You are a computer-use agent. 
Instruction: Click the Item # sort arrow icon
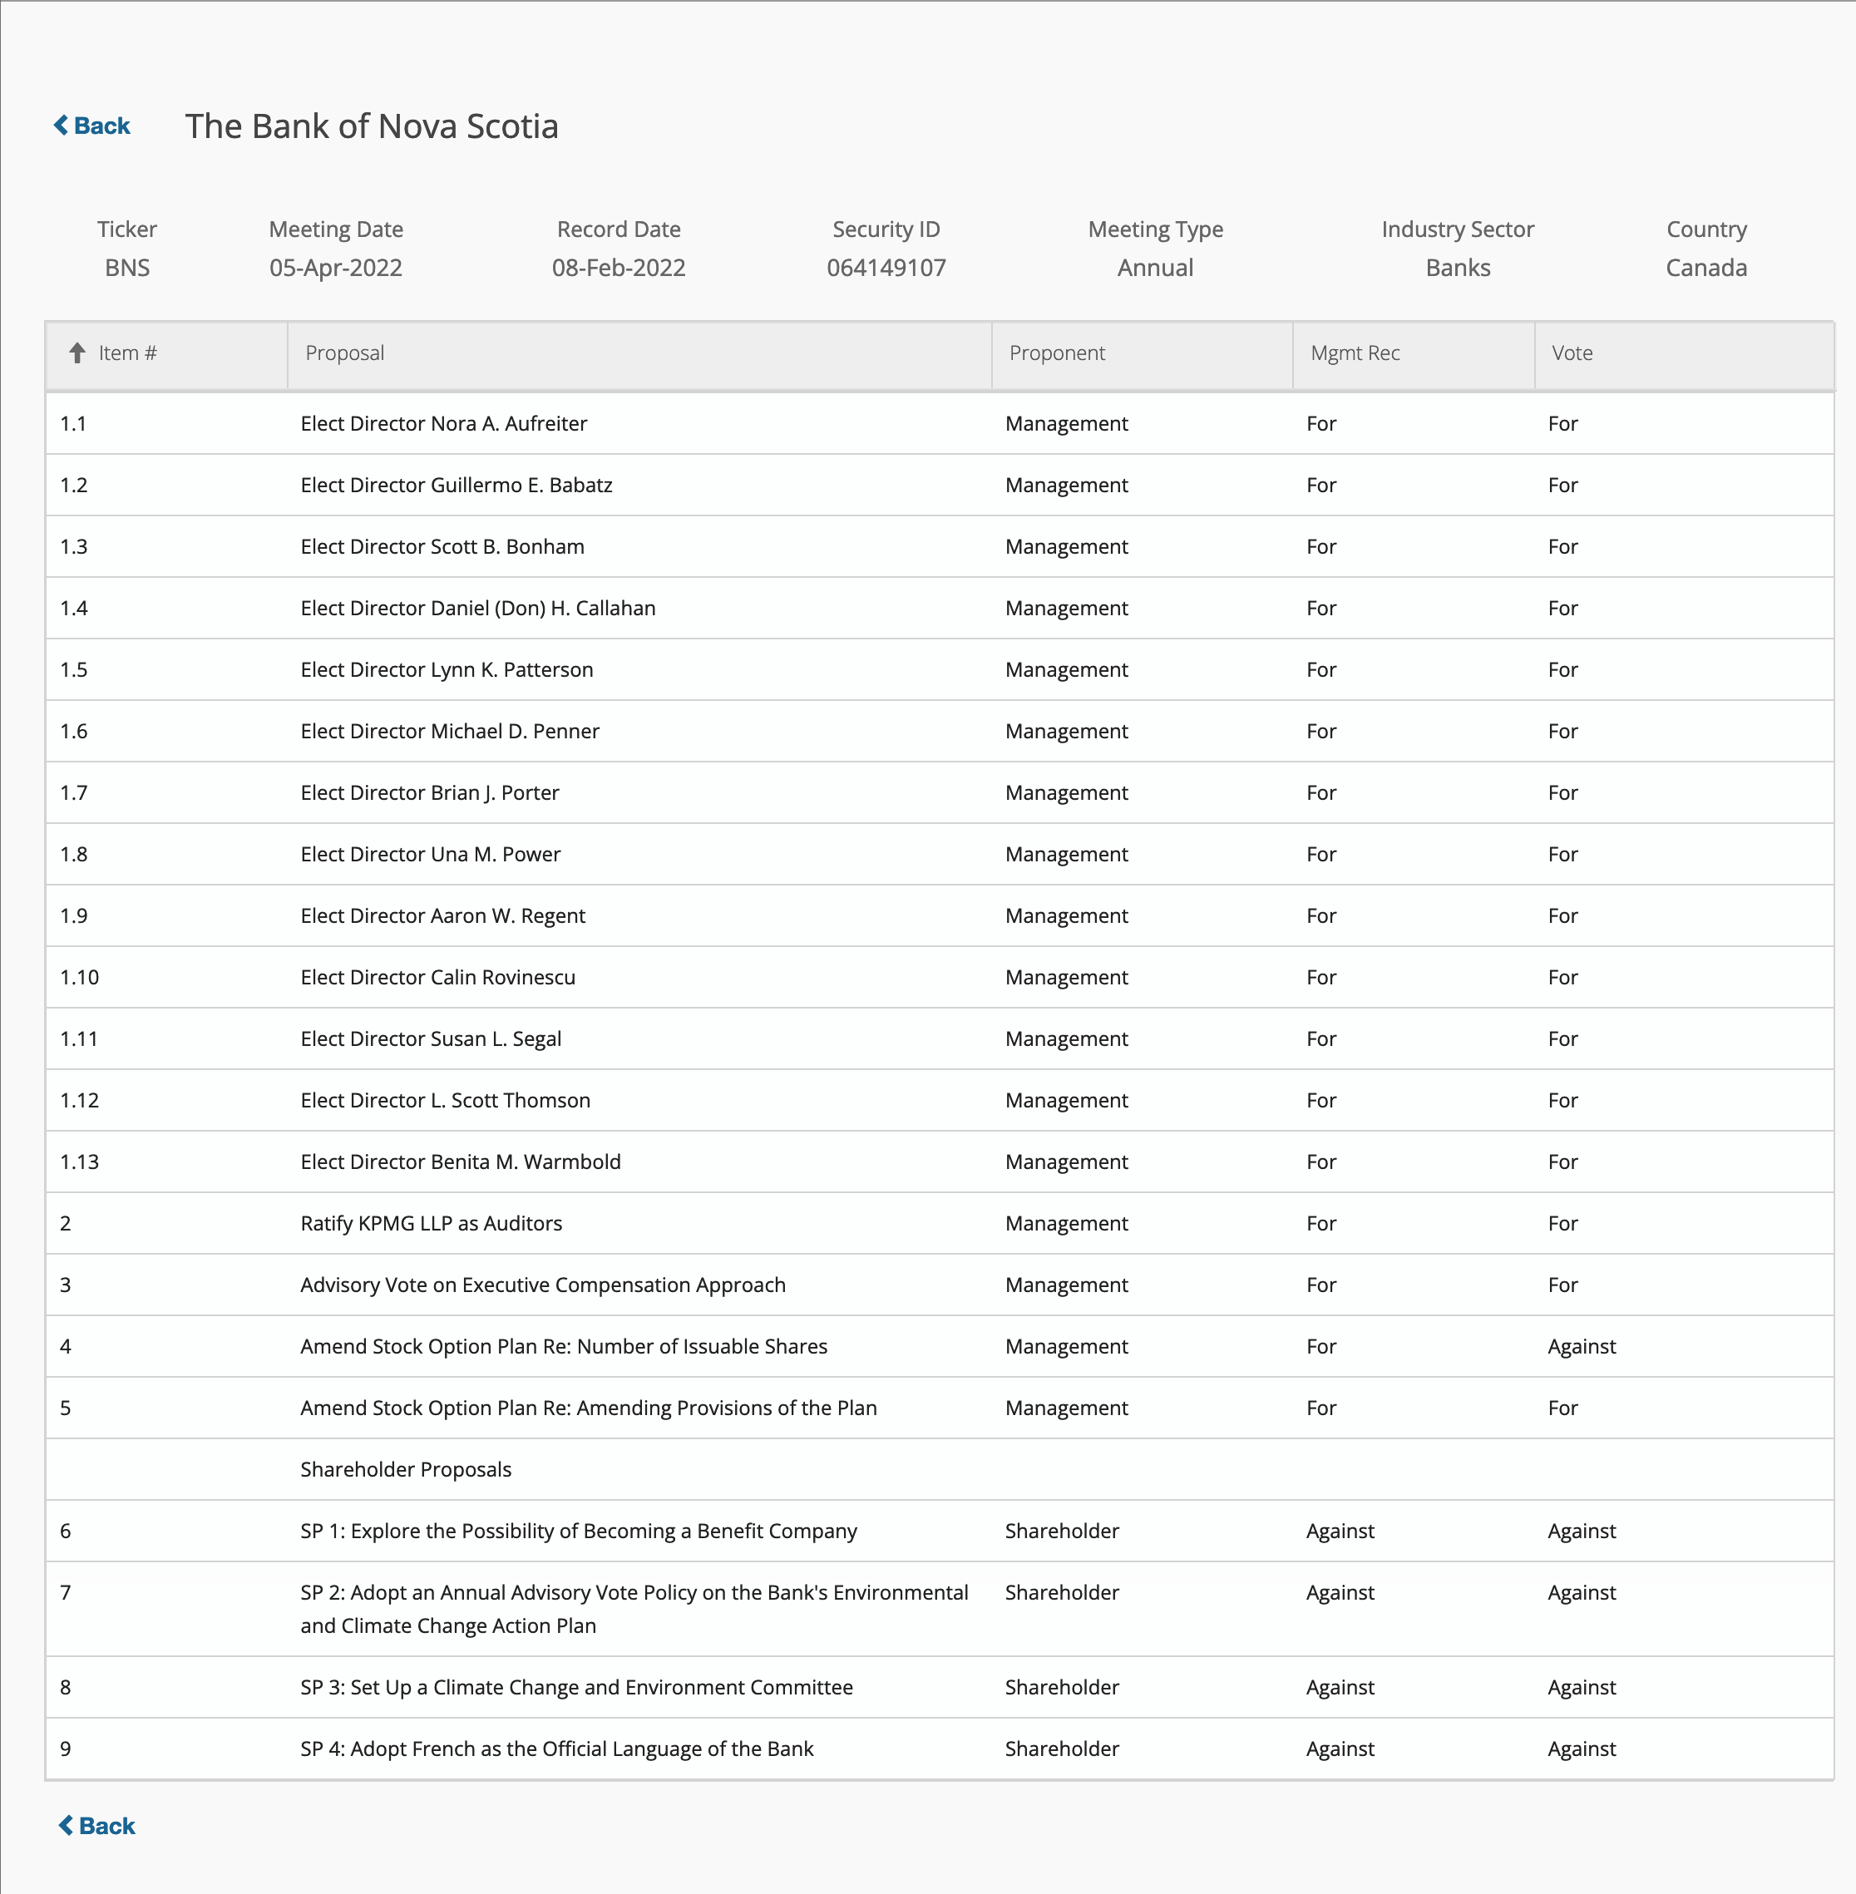(77, 353)
